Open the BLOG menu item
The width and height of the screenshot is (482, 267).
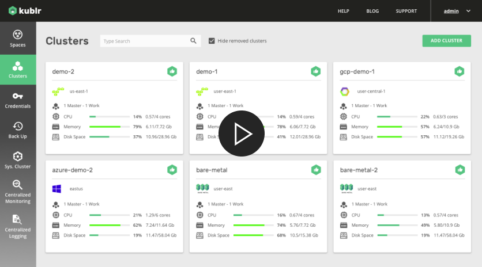coord(372,11)
